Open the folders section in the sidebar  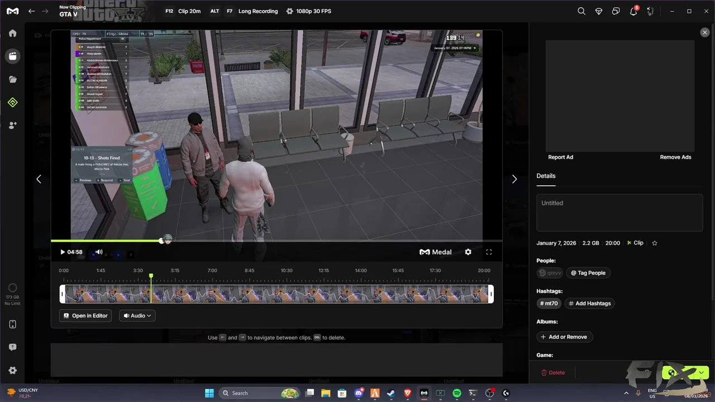12,79
